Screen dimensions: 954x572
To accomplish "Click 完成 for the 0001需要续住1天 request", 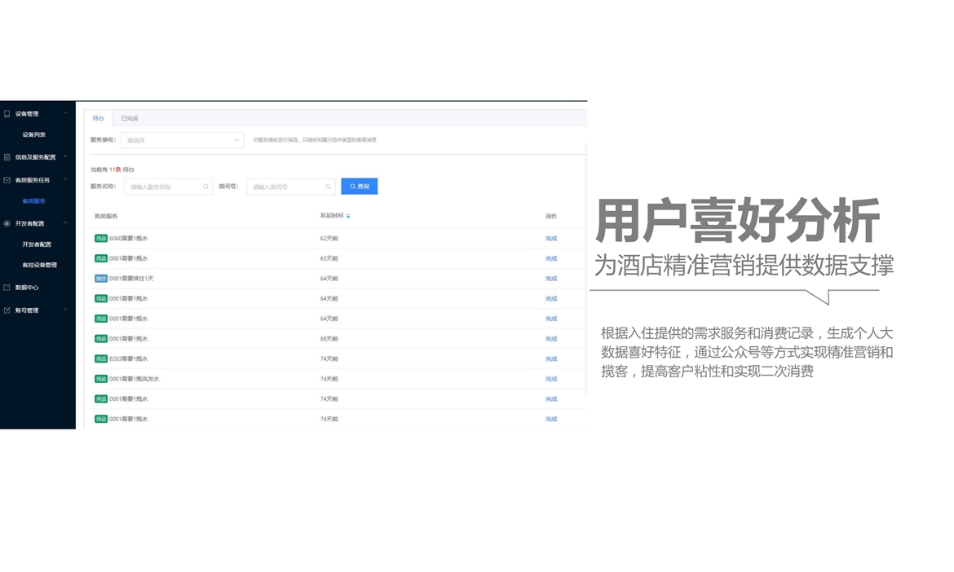I will (551, 279).
